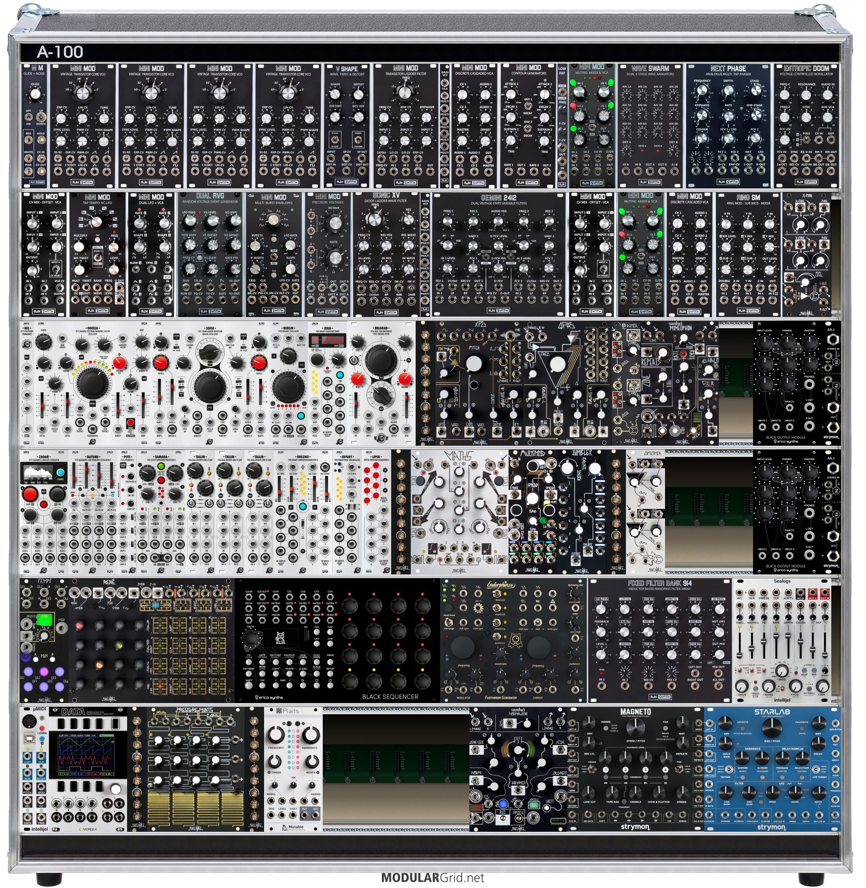Open the MODULARGrid.net link
Screen dimensions: 866x888
[x=433, y=877]
